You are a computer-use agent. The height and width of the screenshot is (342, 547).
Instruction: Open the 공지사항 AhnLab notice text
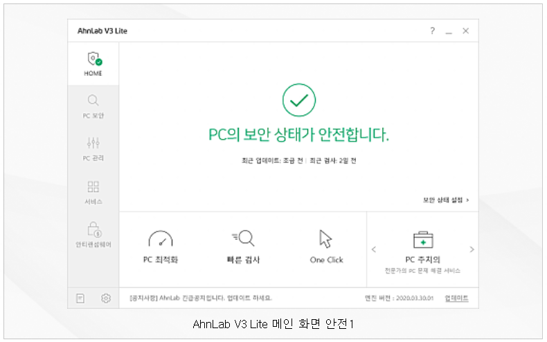(201, 298)
